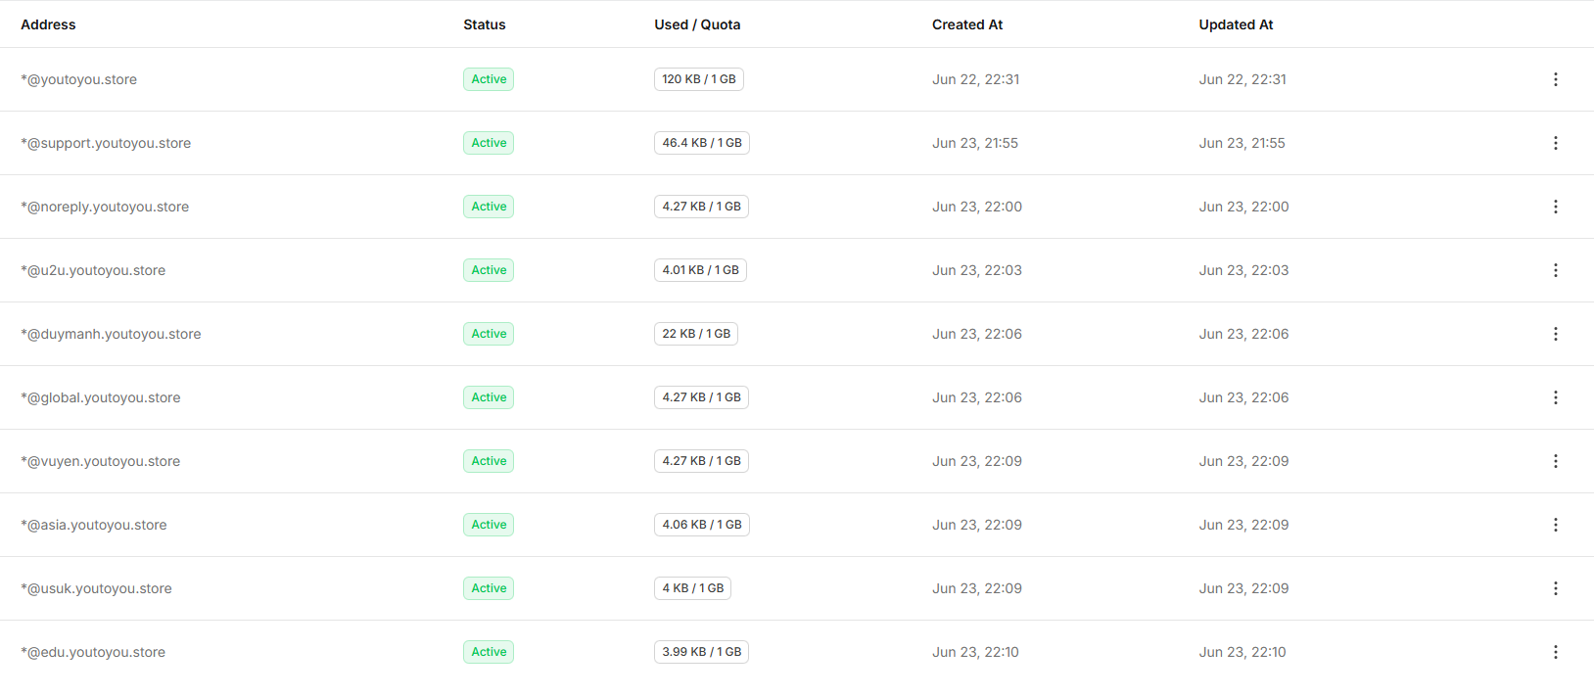Open more options for *@edu.youtoyou.store
The width and height of the screenshot is (1594, 696).
coord(1555,652)
